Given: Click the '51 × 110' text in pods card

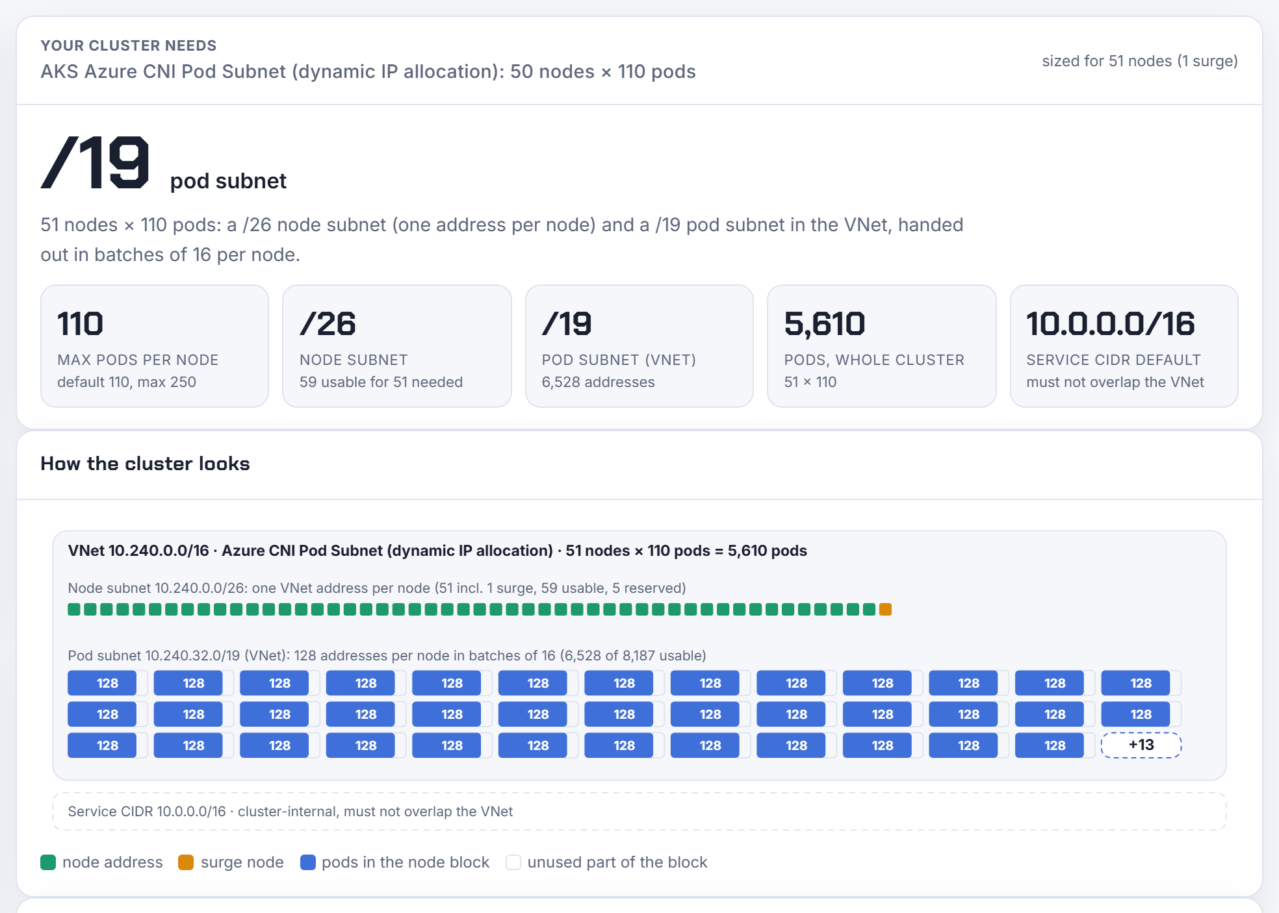Looking at the screenshot, I should [x=810, y=382].
